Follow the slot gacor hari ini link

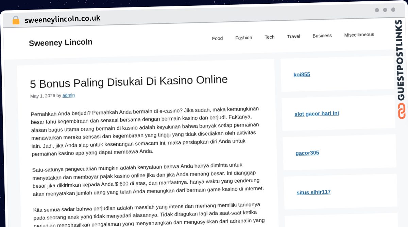[317, 113]
